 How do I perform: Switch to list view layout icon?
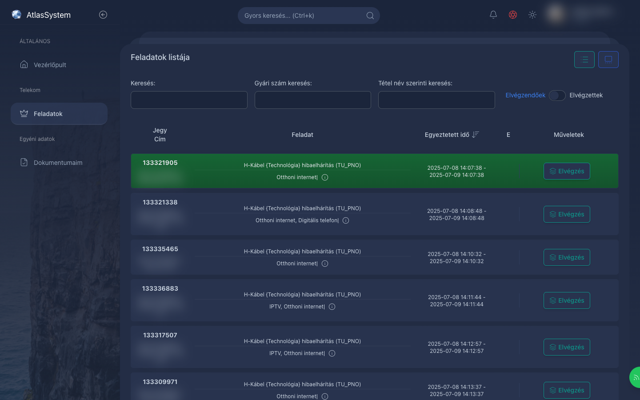pyautogui.click(x=584, y=60)
